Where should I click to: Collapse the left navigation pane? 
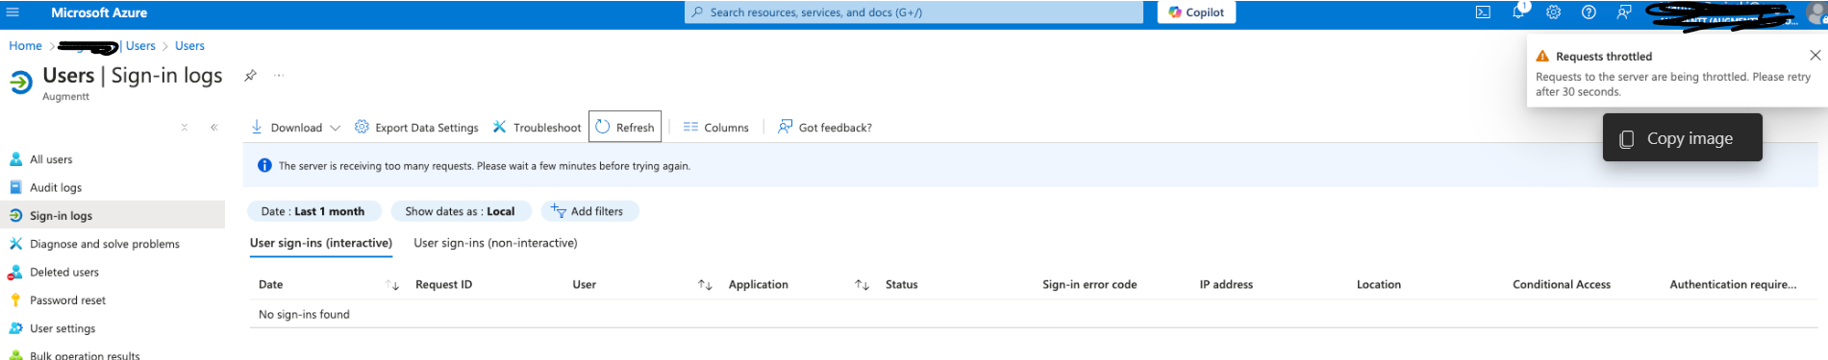[214, 127]
